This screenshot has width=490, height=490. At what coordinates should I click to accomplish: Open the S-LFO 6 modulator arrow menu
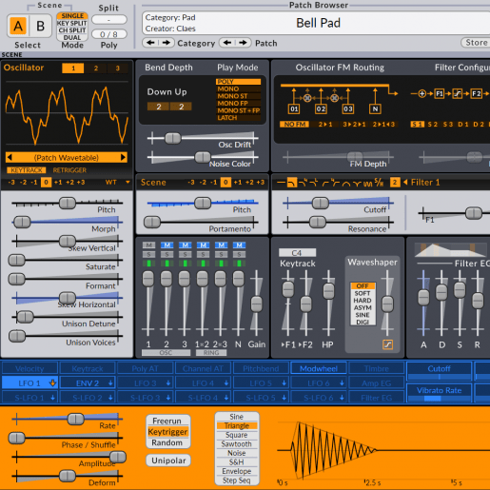[x=342, y=398]
